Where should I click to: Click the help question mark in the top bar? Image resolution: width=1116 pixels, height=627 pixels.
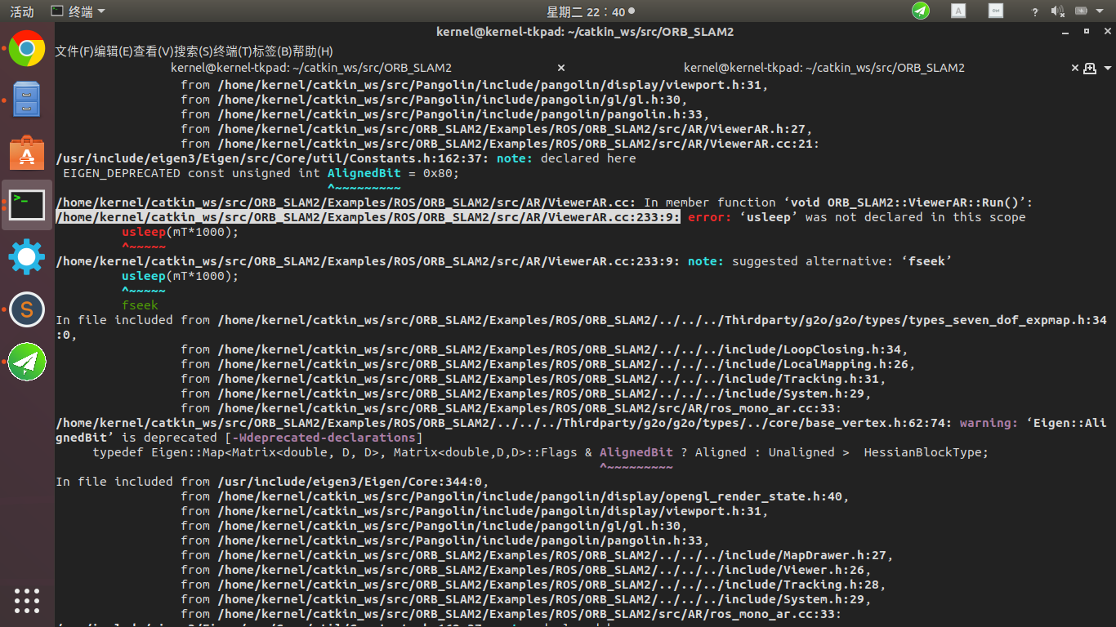click(x=1034, y=11)
